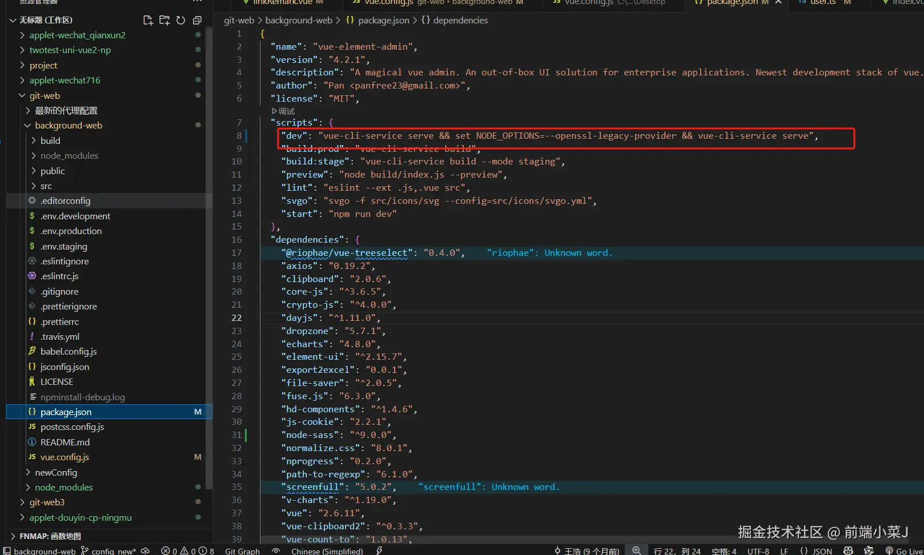The width and height of the screenshot is (924, 555).
Task: Click the magnifier zoom icon in status bar
Action: 636,550
